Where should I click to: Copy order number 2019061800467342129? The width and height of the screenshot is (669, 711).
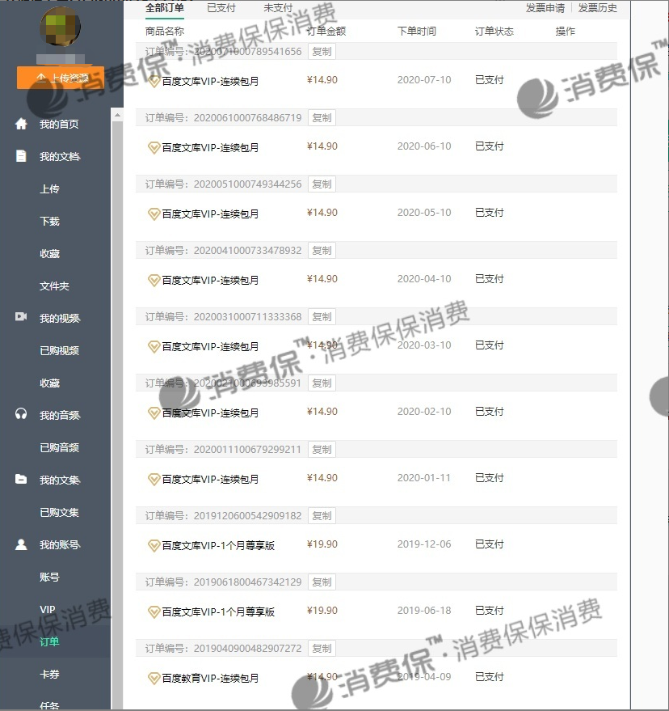pos(322,582)
